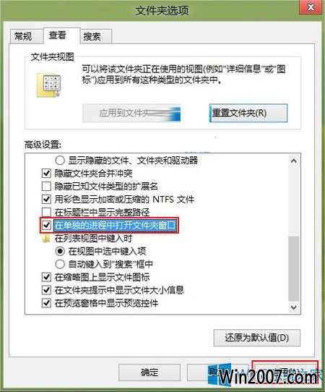Click the 重置文件夹(R) button
The image size is (325, 392).
(x=248, y=113)
